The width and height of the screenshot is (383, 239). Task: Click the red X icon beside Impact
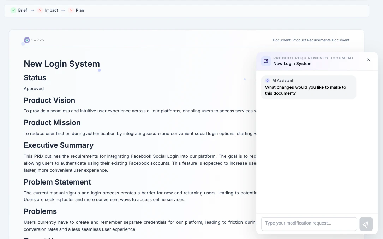(x=40, y=10)
